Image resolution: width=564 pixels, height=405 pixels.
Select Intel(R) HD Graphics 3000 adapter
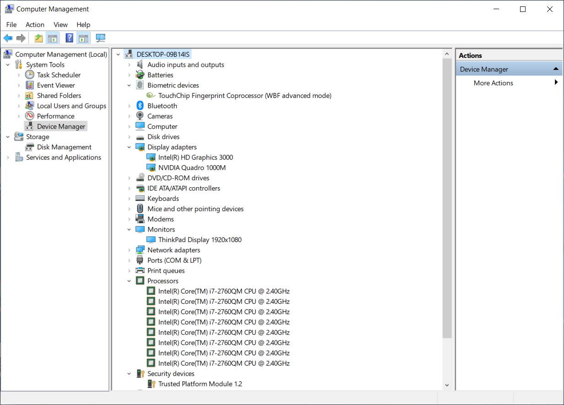coord(195,157)
